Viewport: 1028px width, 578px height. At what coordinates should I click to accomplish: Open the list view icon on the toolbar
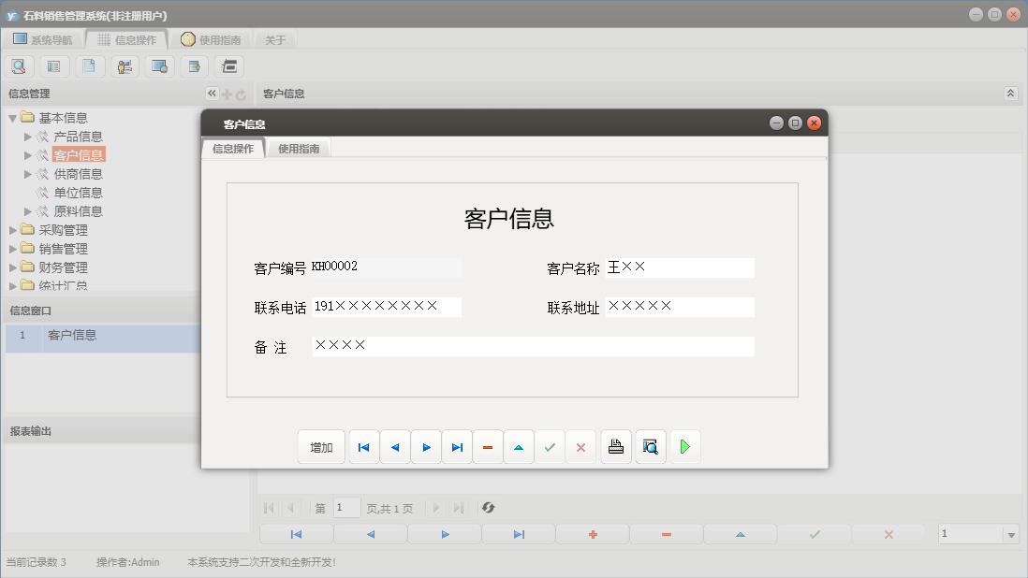53,65
